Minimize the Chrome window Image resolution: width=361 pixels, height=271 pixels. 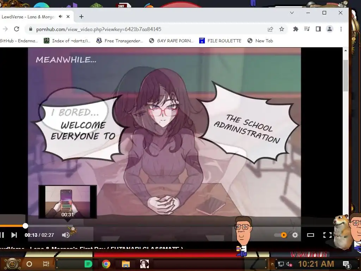coord(308,13)
